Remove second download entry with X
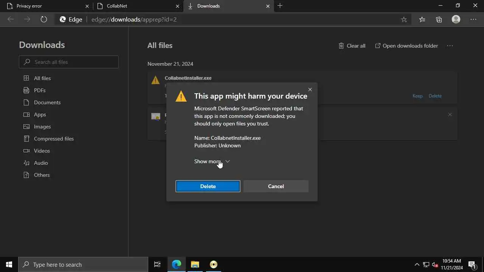The width and height of the screenshot is (484, 272). coord(450,114)
